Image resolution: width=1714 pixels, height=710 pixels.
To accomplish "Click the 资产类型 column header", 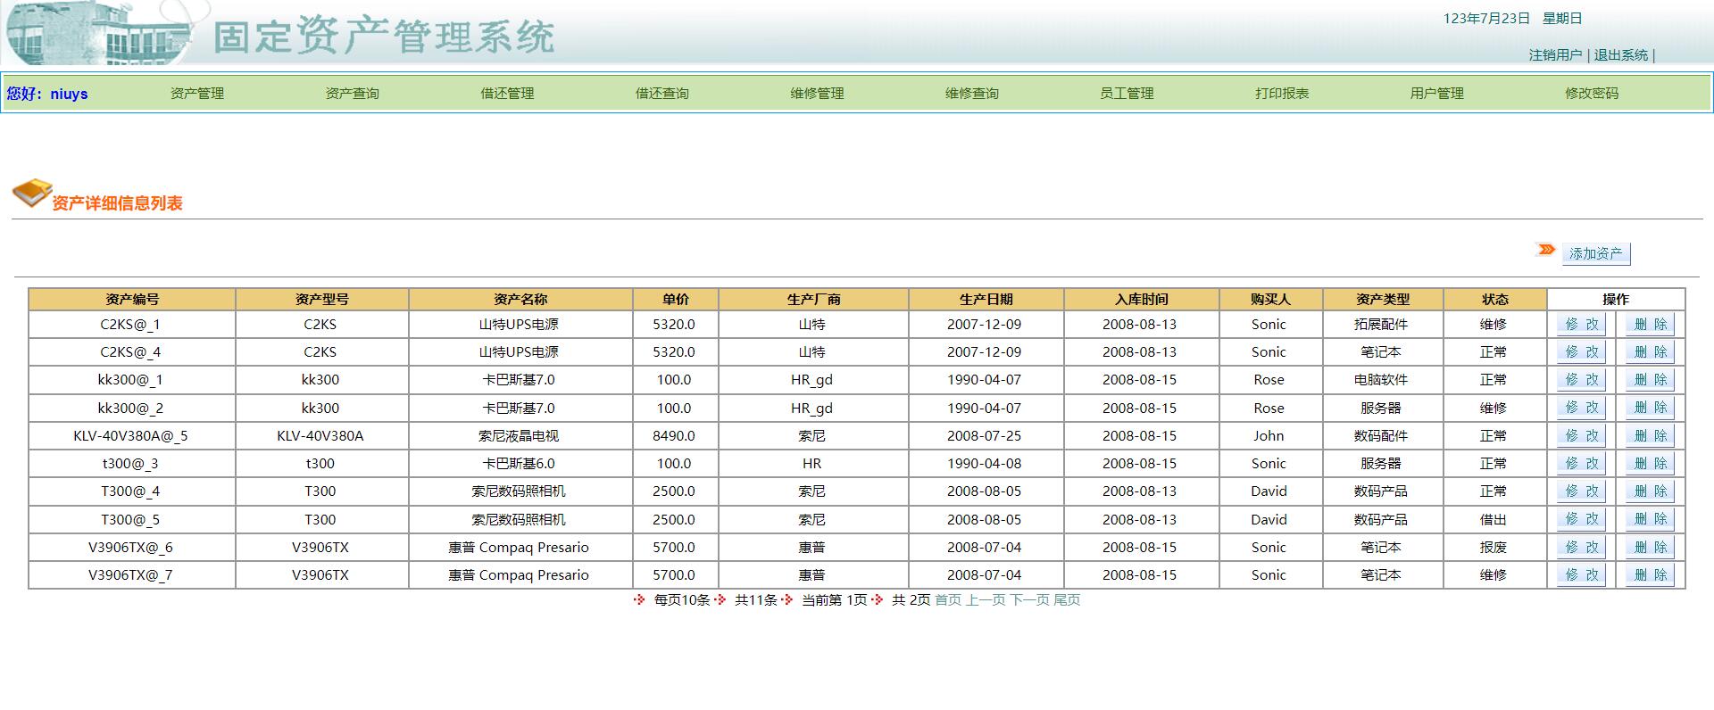I will click(x=1383, y=300).
